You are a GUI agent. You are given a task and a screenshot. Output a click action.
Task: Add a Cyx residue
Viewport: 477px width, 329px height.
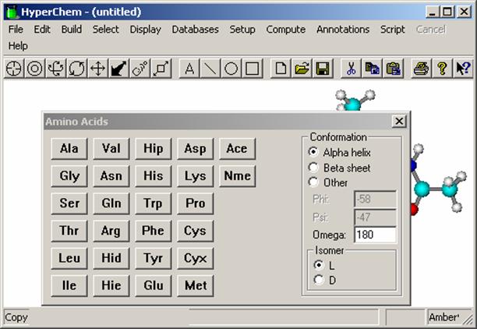coord(196,258)
